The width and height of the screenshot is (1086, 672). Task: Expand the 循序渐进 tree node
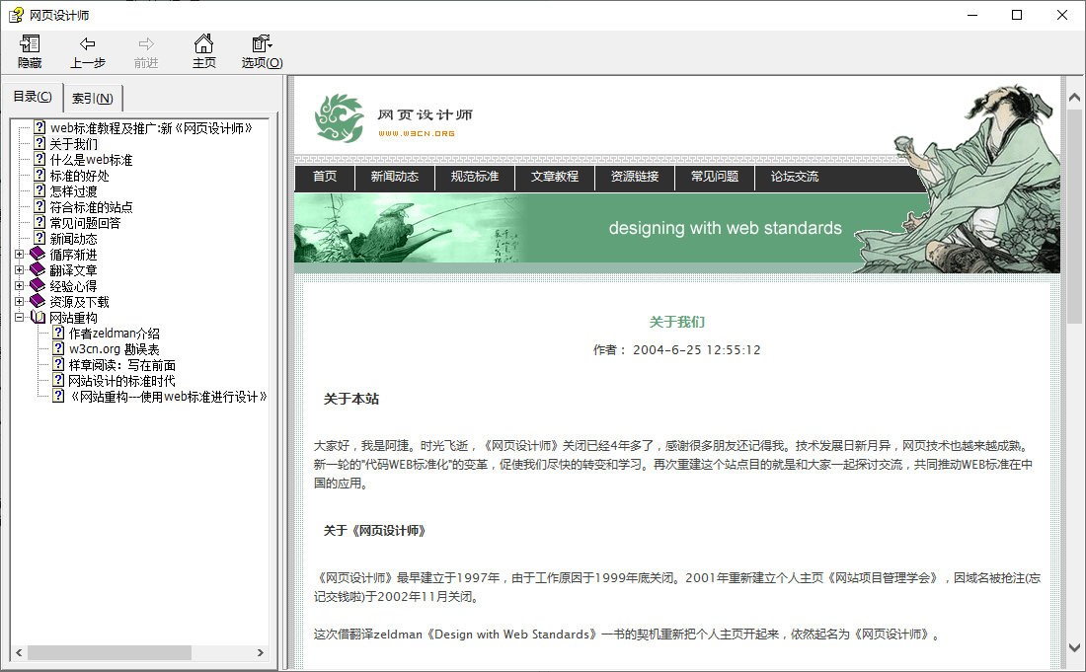tap(20, 255)
